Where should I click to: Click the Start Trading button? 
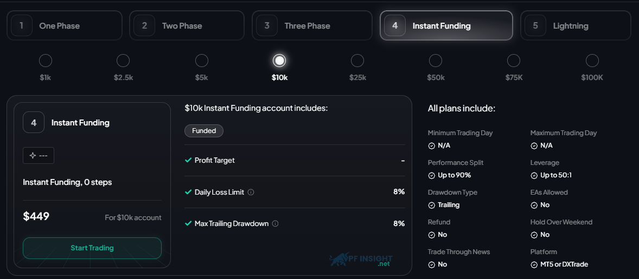coord(92,248)
